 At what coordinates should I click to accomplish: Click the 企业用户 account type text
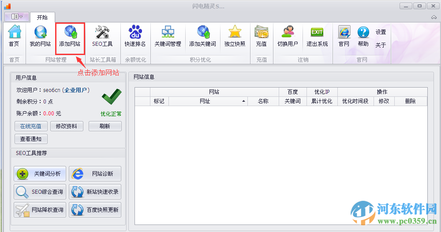[x=75, y=90]
